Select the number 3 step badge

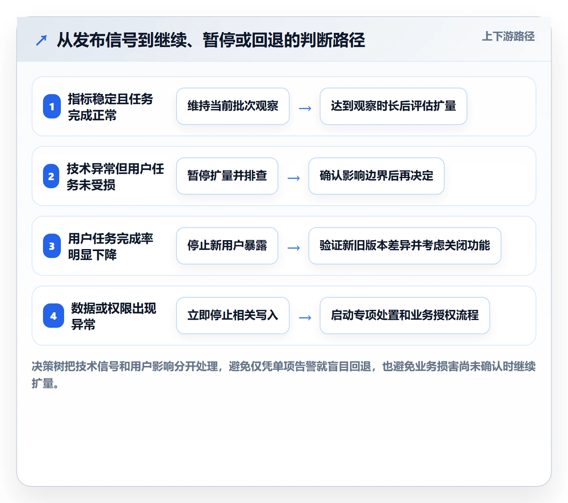[x=52, y=246]
